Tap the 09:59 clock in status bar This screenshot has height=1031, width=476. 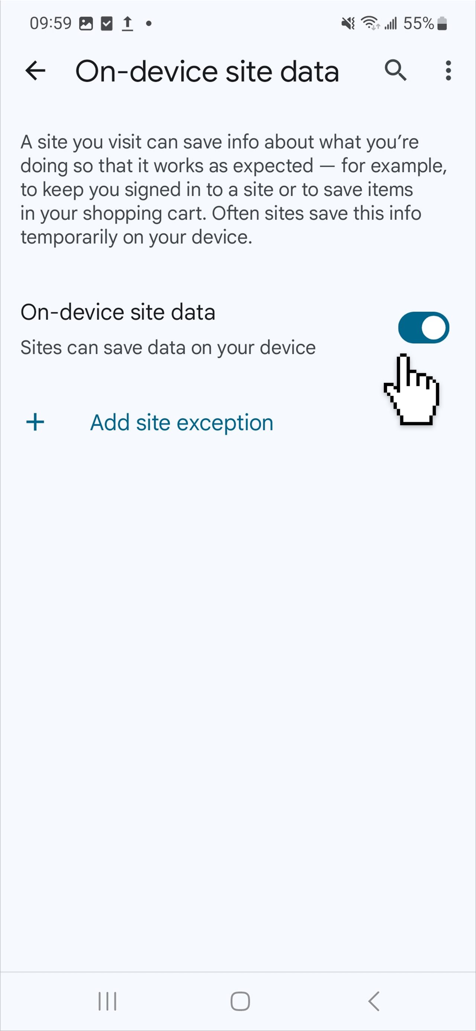click(x=51, y=23)
